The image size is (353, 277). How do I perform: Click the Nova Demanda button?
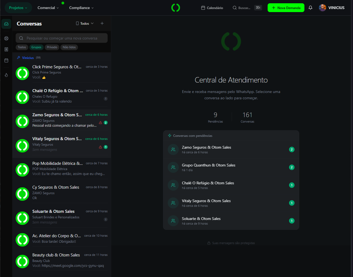286,8
